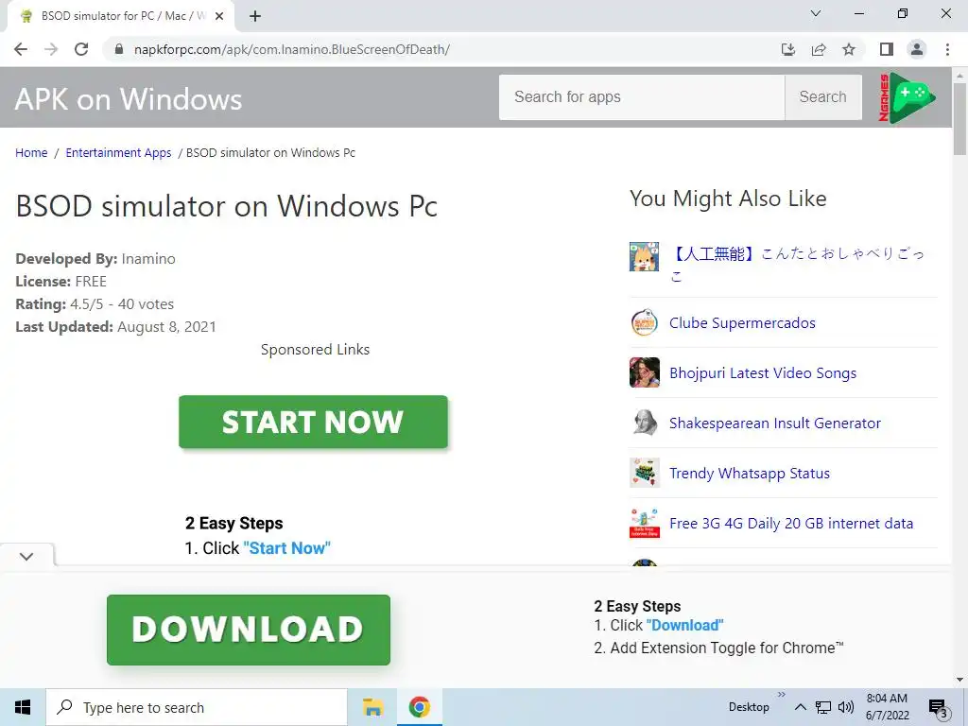The width and height of the screenshot is (968, 726).
Task: Click the taskbar Type here to search box
Action: [x=197, y=707]
